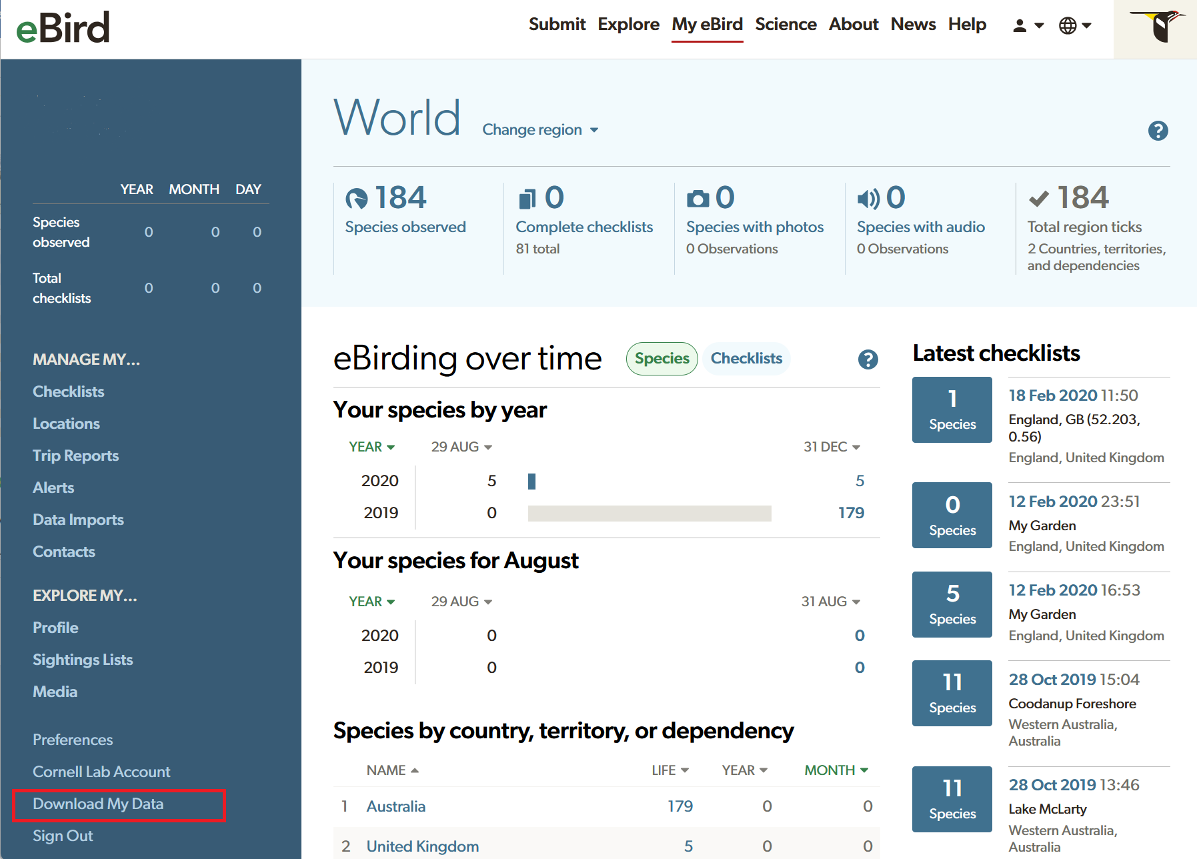Viewport: 1197px width, 859px height.
Task: Sort country table by NAME
Action: (x=393, y=770)
